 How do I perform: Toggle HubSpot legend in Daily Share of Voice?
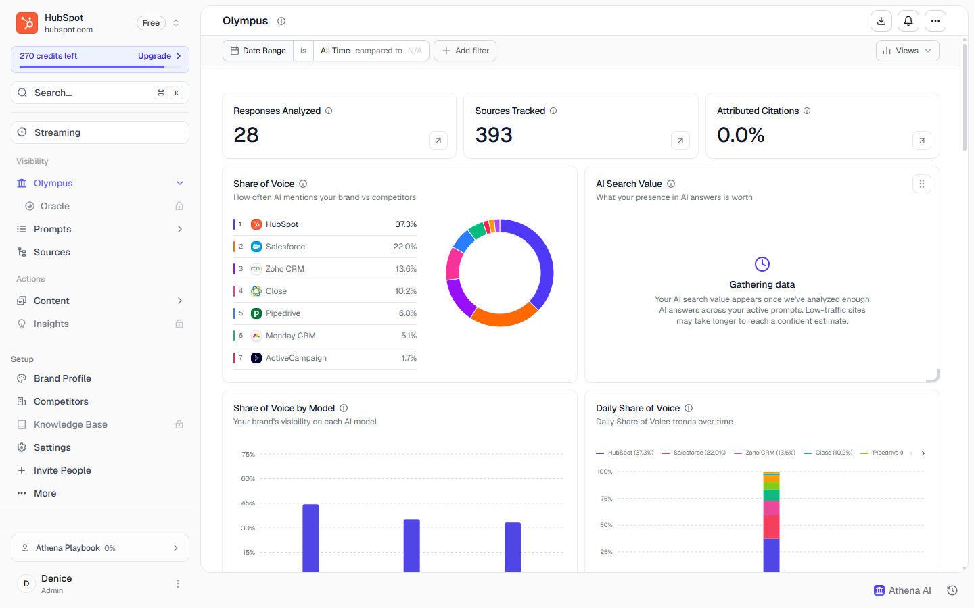625,453
